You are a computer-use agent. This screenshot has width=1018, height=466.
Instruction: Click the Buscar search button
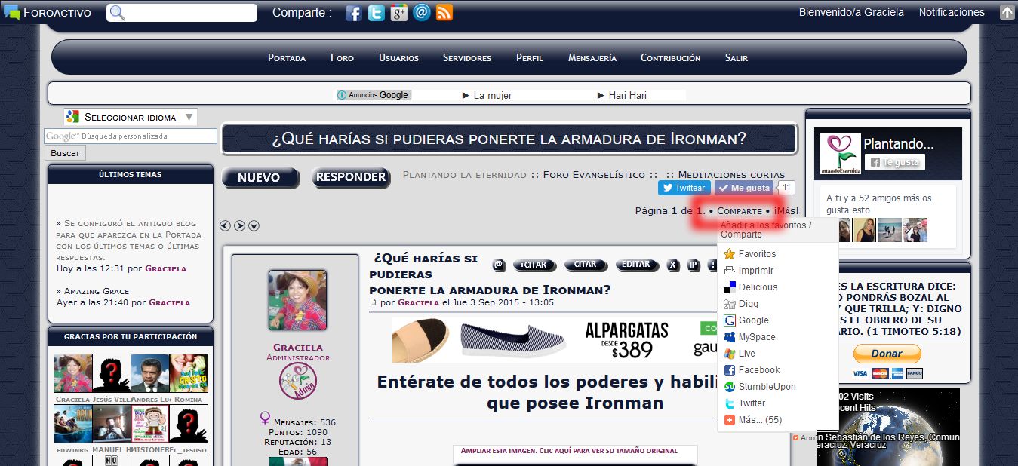tap(66, 153)
